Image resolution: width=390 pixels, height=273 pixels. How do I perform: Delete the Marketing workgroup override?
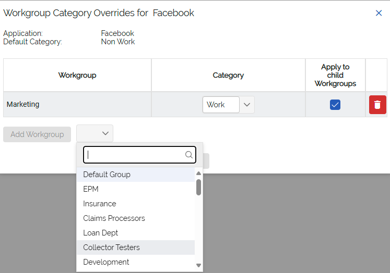click(x=377, y=105)
